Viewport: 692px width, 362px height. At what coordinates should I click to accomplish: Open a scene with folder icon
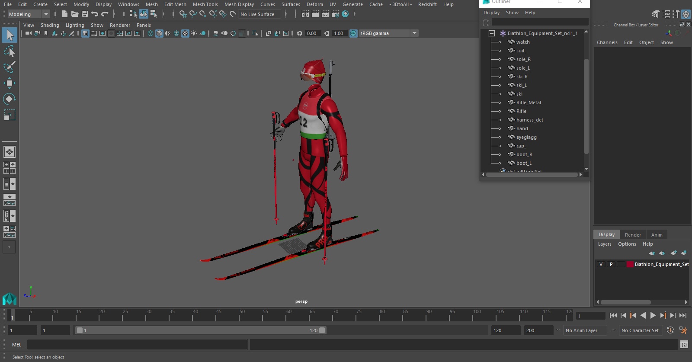[x=75, y=14]
